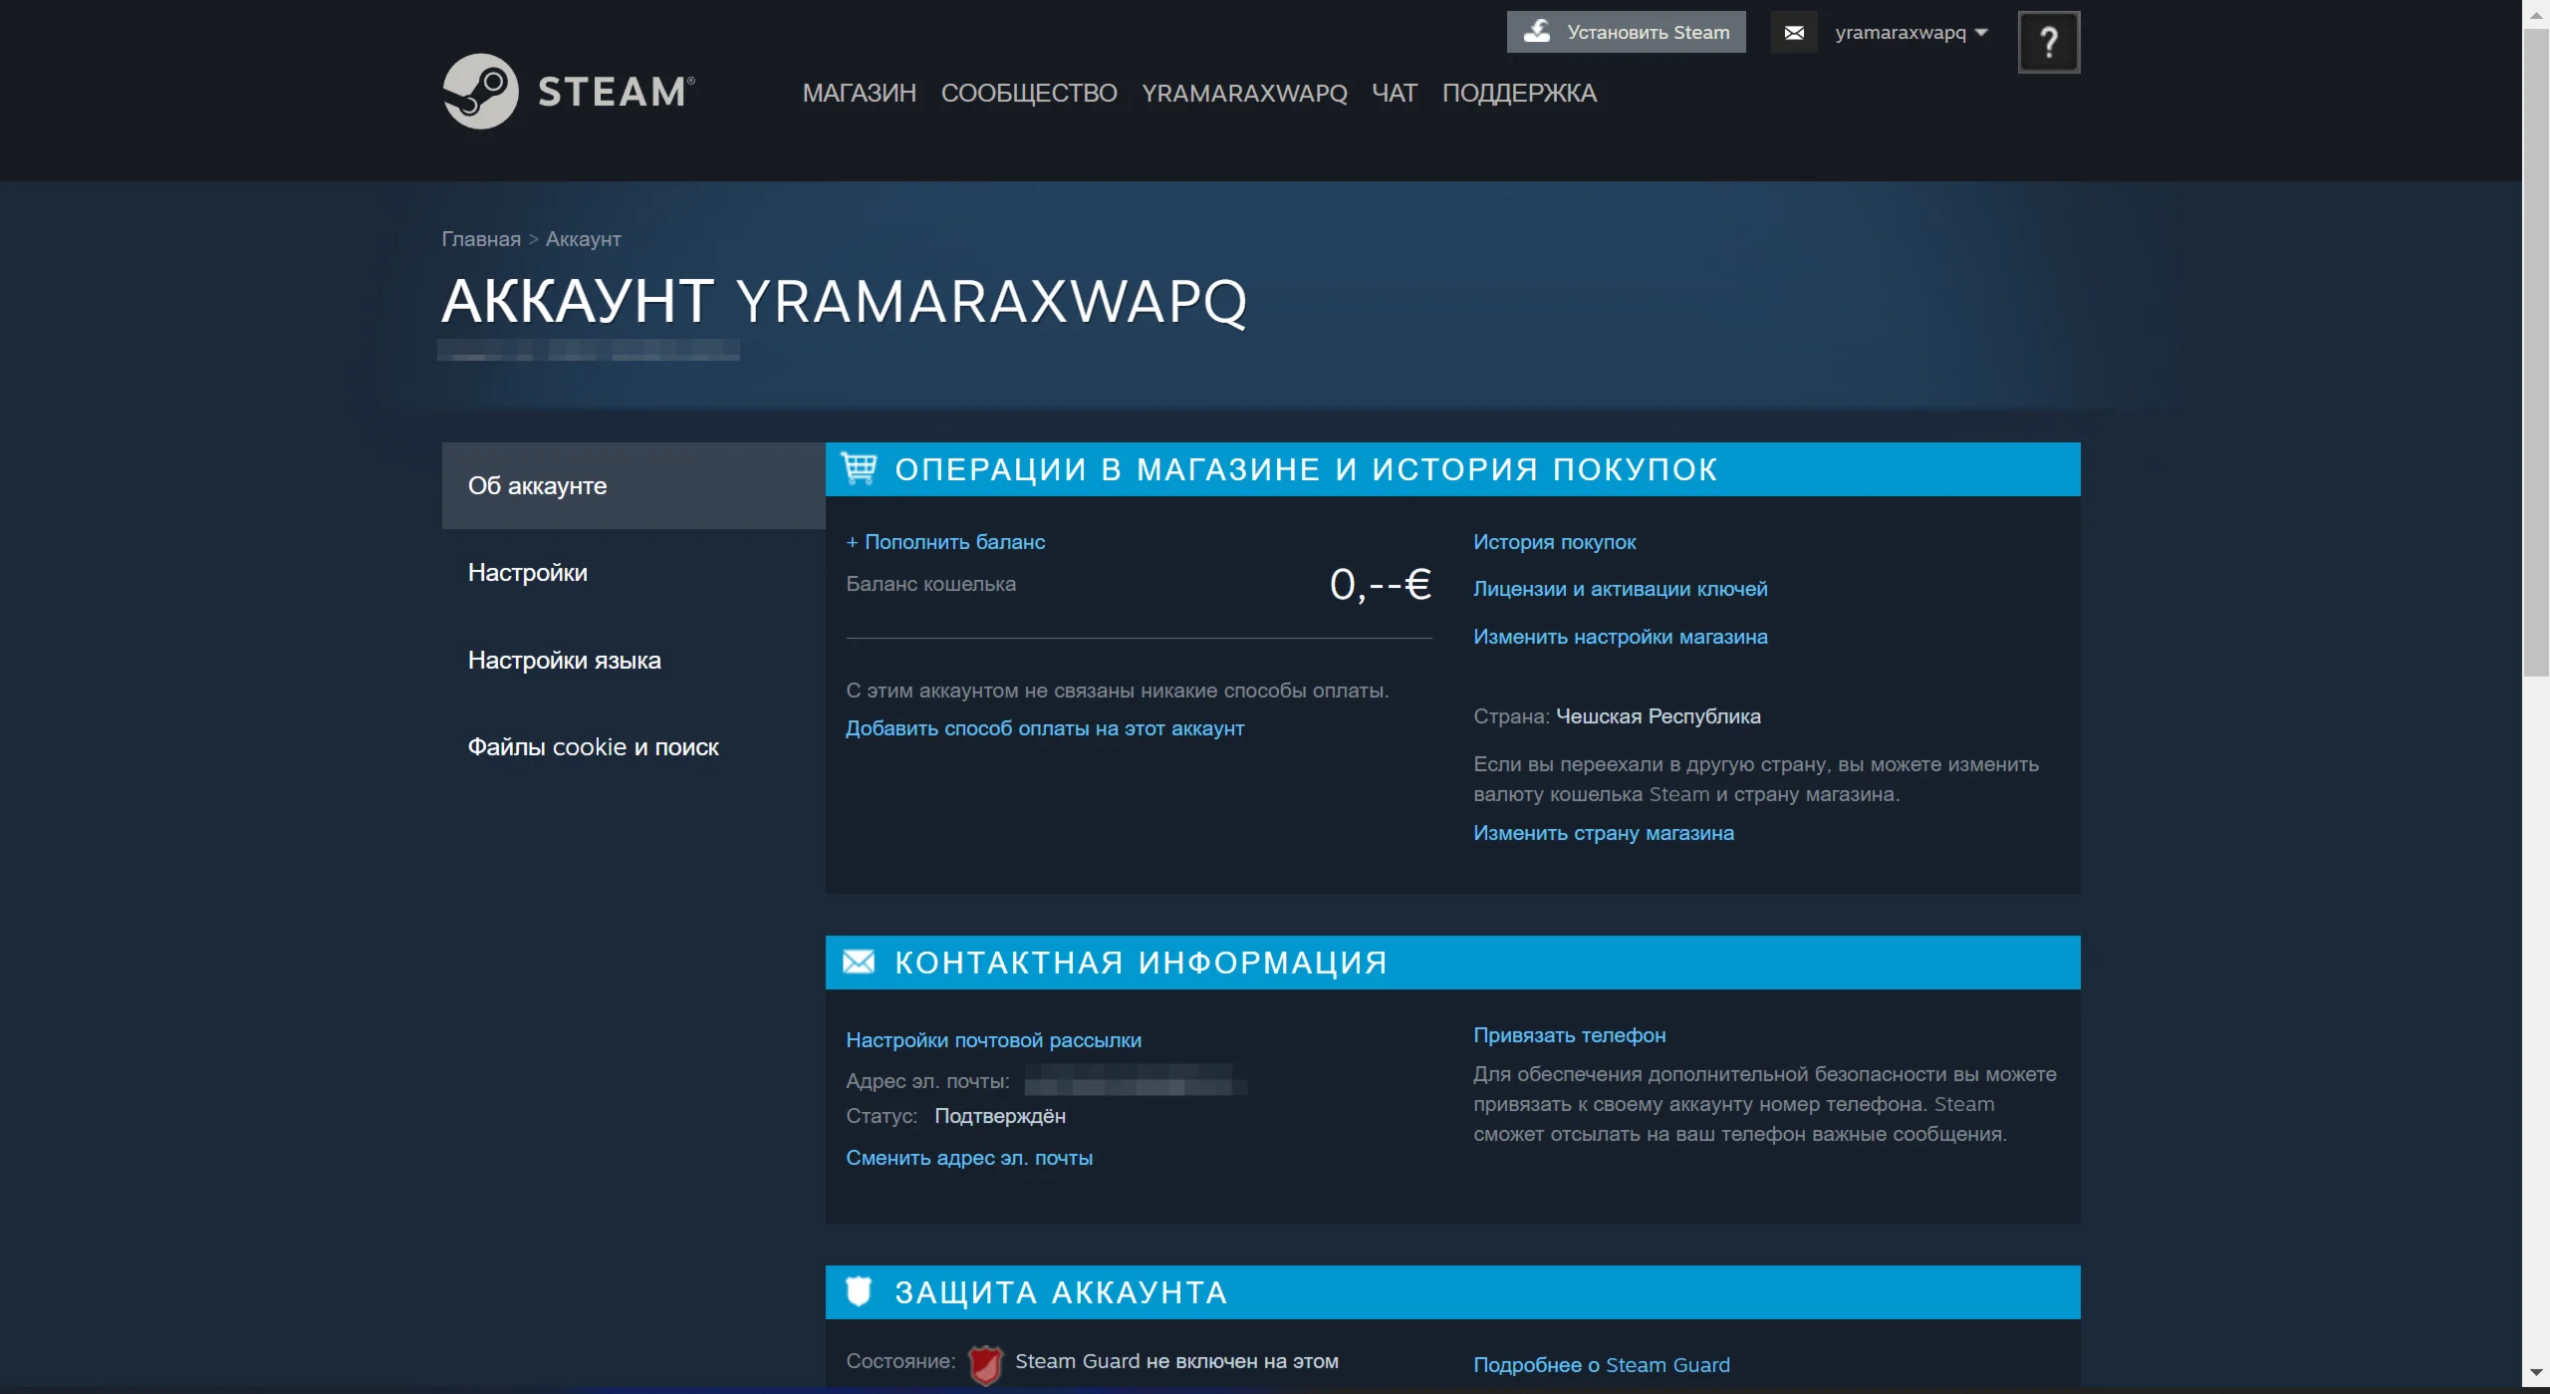
Task: Expand the yramaraxwapq account dropdown
Action: point(1911,33)
